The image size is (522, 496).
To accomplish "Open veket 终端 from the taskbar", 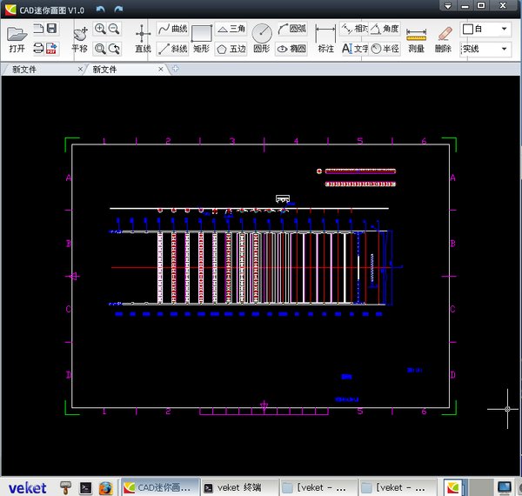I will pos(233,488).
